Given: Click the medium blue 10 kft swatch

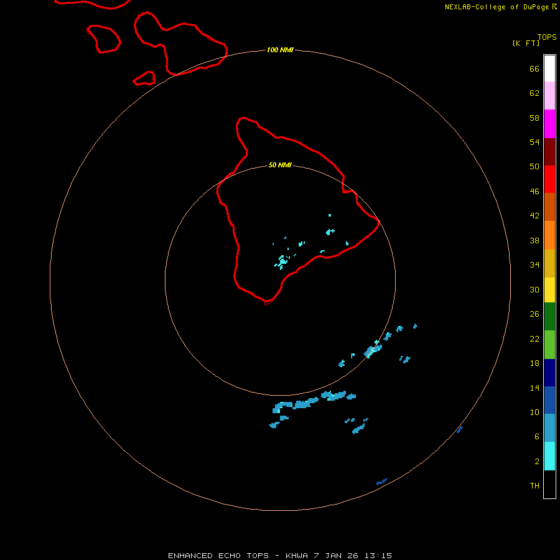Looking at the screenshot, I should [x=549, y=400].
